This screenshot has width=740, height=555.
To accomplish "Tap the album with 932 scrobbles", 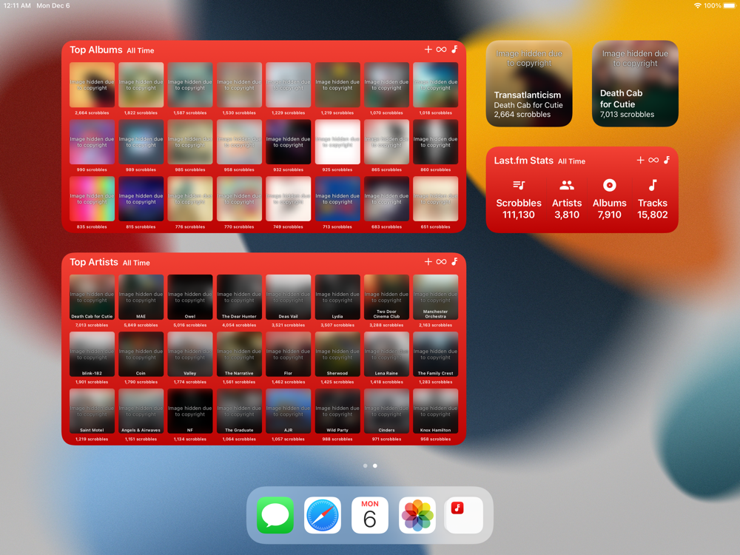I will [289, 142].
